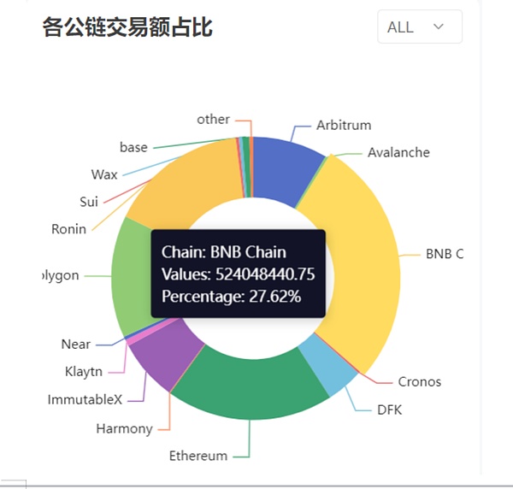Click the chart title 各公链交易额占比
The image size is (513, 489).
(127, 27)
